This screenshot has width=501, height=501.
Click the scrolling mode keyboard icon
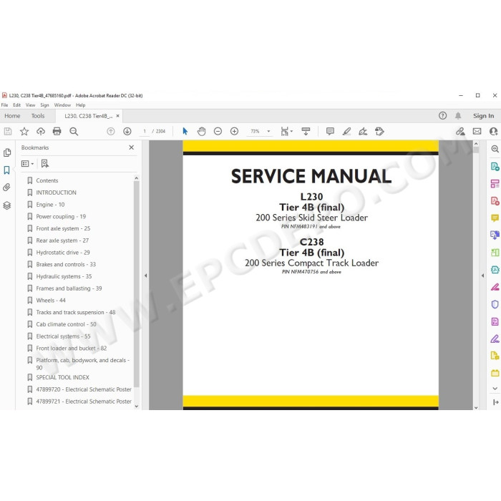coord(306,131)
